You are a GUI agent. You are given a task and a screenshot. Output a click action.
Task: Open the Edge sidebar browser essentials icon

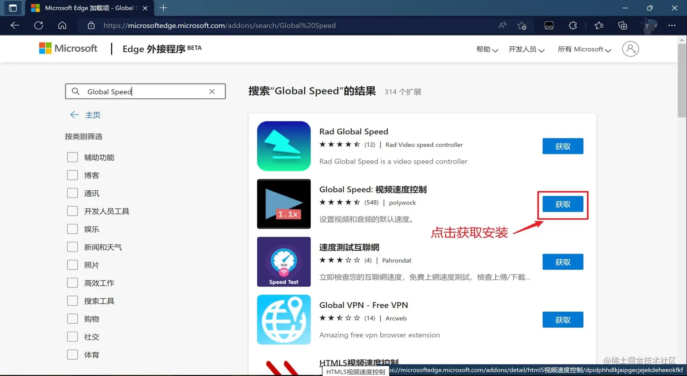[x=548, y=25]
